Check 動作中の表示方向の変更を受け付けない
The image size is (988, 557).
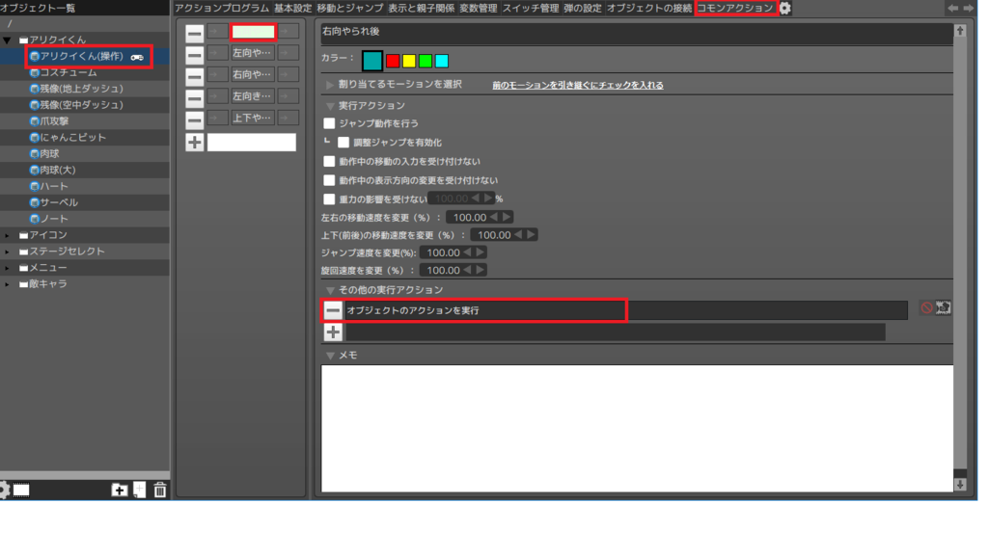(x=329, y=180)
